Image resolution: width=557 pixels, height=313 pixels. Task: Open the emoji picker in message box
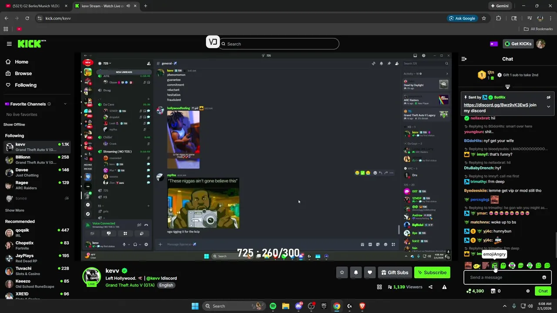[544, 277]
